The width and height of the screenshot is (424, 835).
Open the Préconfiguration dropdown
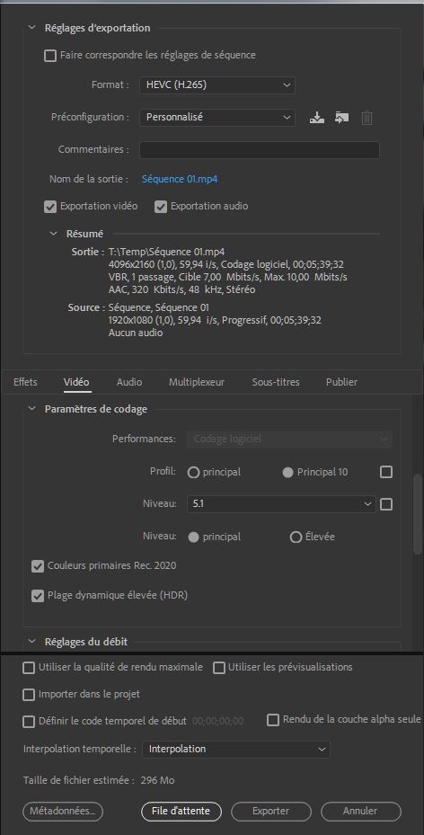(x=217, y=117)
